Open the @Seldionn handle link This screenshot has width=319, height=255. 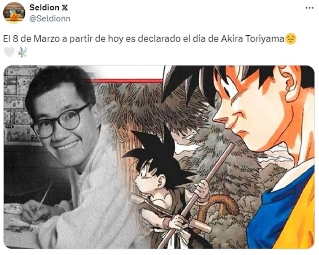click(x=50, y=19)
